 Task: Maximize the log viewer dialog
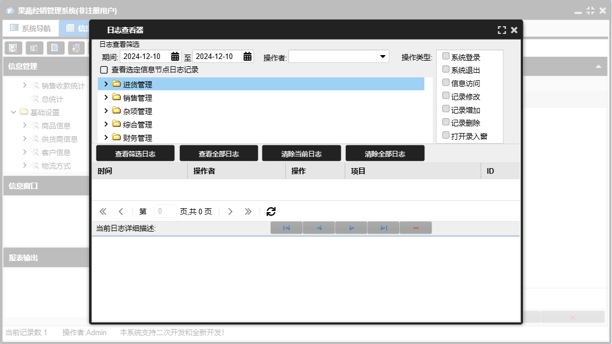[502, 30]
